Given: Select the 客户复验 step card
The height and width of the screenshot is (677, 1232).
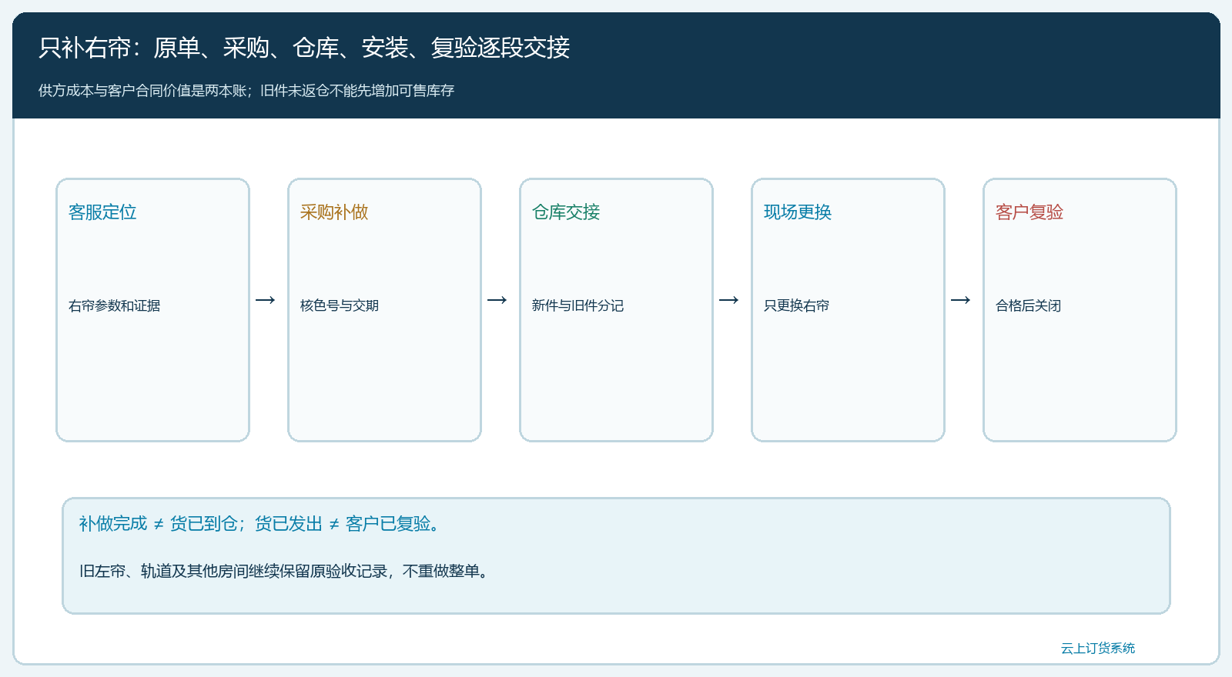Looking at the screenshot, I should coord(1080,310).
